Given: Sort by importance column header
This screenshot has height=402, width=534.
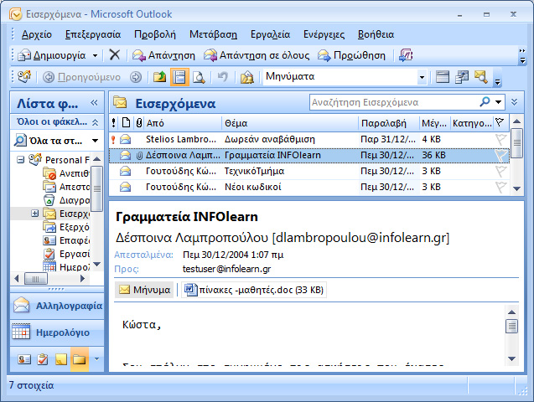Looking at the screenshot, I should tap(113, 123).
